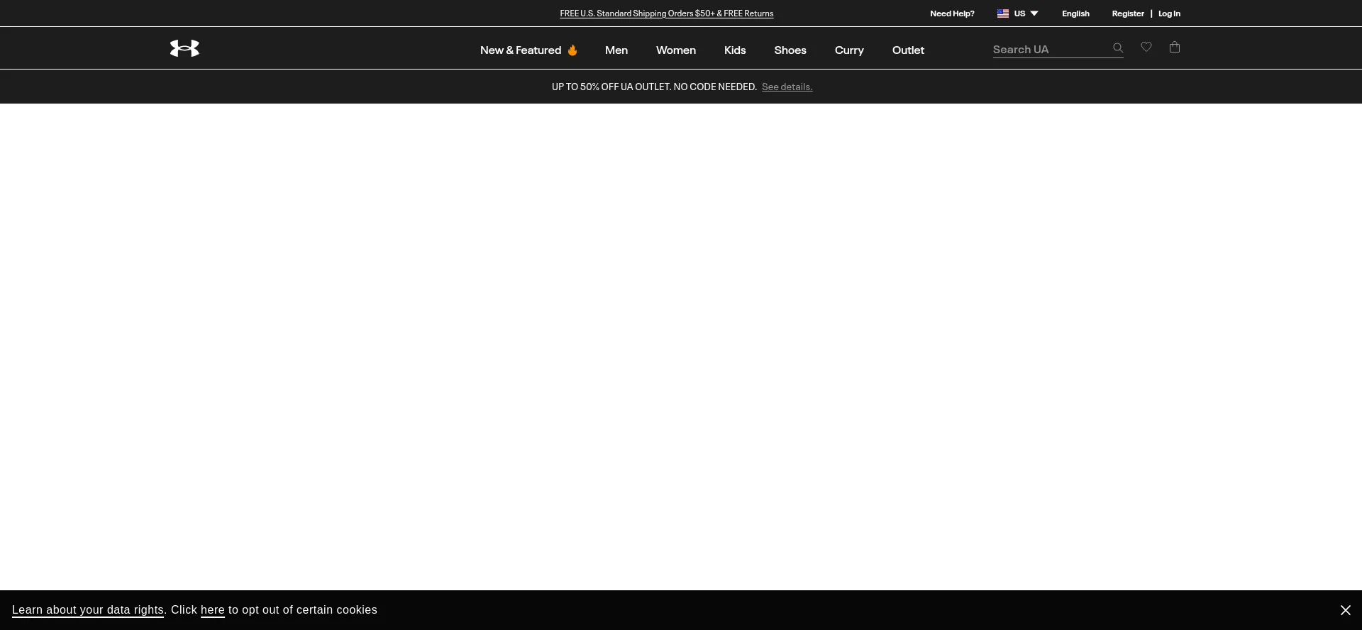Screen dimensions: 1362x630
Task: Click Need Help? link
Action: pyautogui.click(x=952, y=13)
